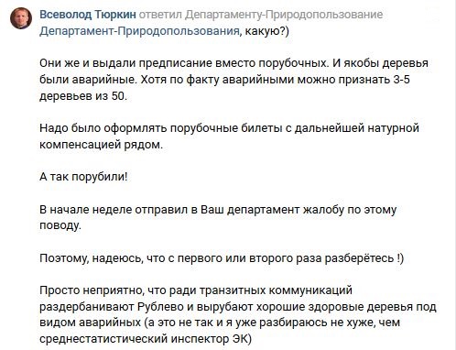456x350 pixels.
Task: Click the sentence 'А так порубили!'
Action: pyautogui.click(x=83, y=177)
